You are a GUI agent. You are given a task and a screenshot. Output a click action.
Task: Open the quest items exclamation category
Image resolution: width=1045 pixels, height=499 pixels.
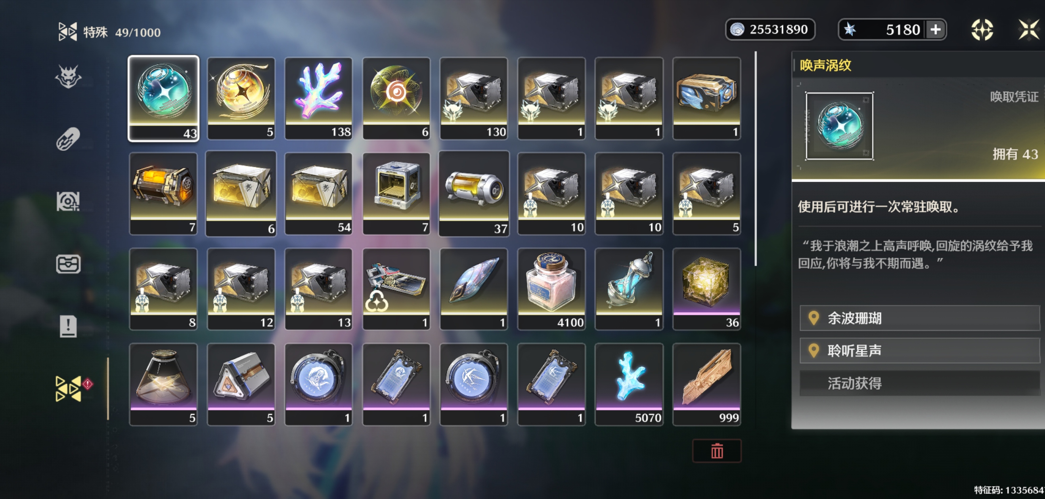pyautogui.click(x=68, y=326)
